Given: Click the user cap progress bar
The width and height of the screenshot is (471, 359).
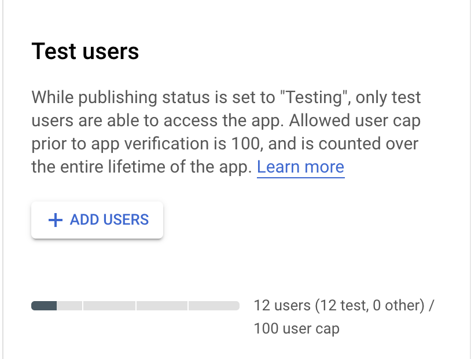Looking at the screenshot, I should pyautogui.click(x=135, y=305).
